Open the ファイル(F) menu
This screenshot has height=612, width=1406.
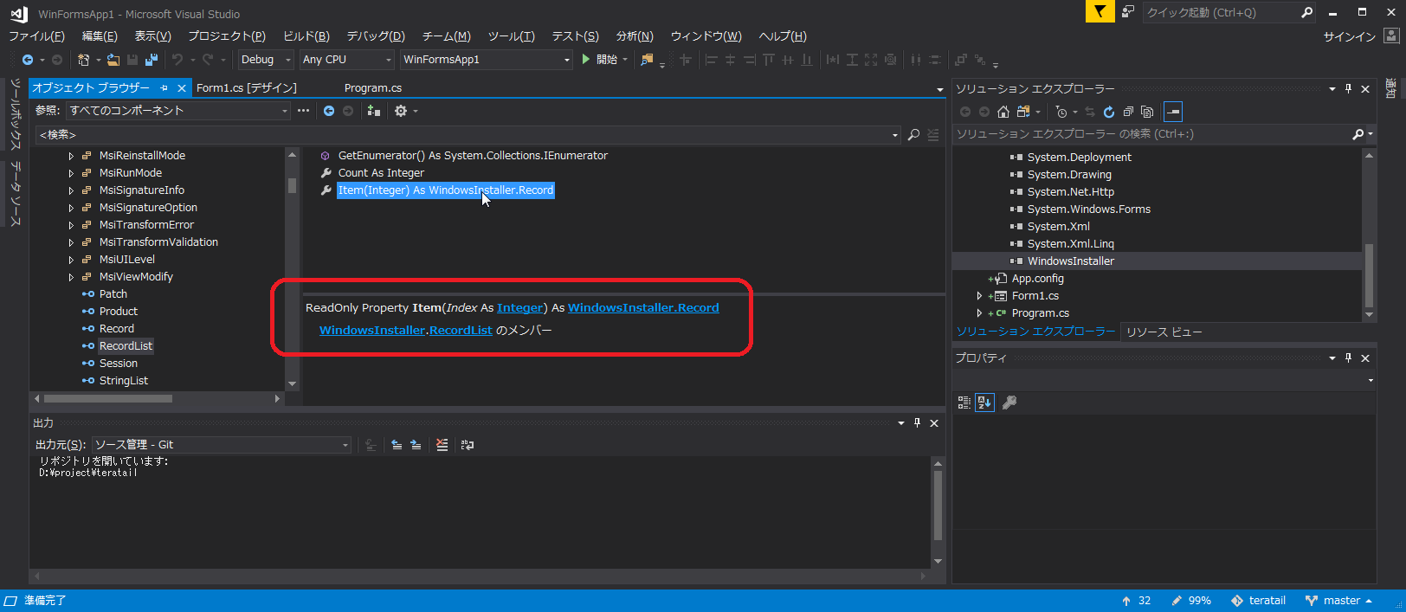36,36
